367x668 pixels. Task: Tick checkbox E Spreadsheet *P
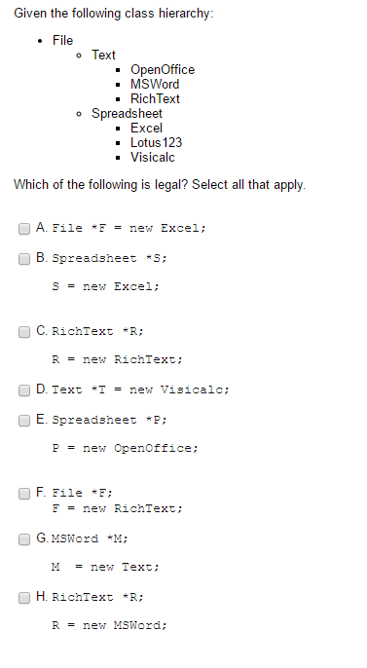point(24,421)
